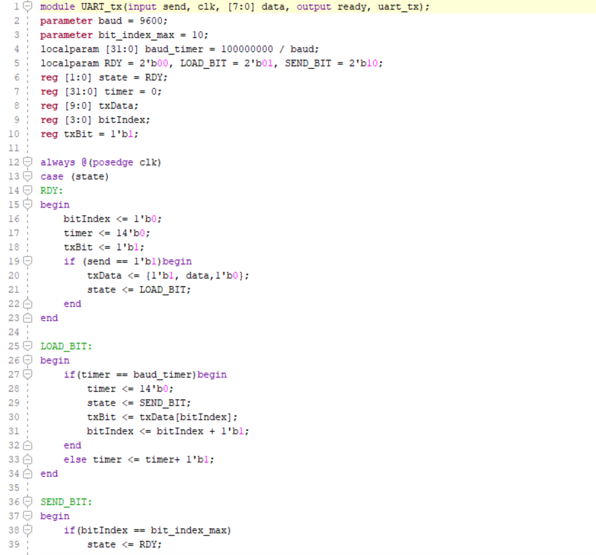
Task: Click 'timer <= 14'b0;' on line 17
Action: pos(107,233)
